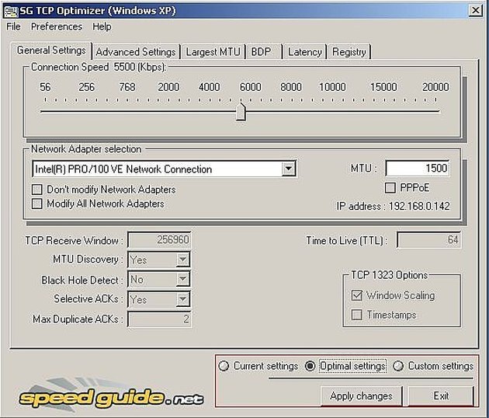489x418 pixels.
Task: Click the slider track below the 256 label
Action: click(x=86, y=111)
